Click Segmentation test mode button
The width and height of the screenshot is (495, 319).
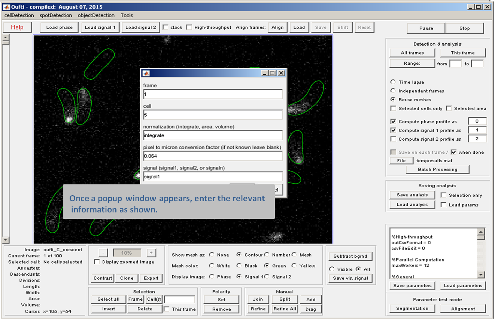tap(412, 309)
